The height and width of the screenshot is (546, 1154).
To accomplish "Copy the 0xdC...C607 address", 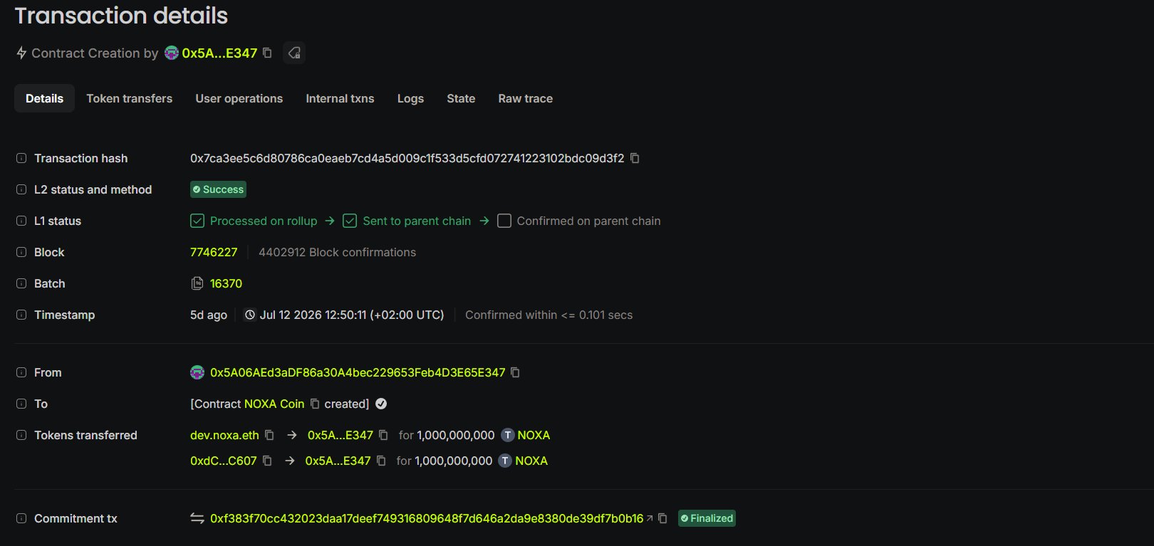I will [267, 461].
